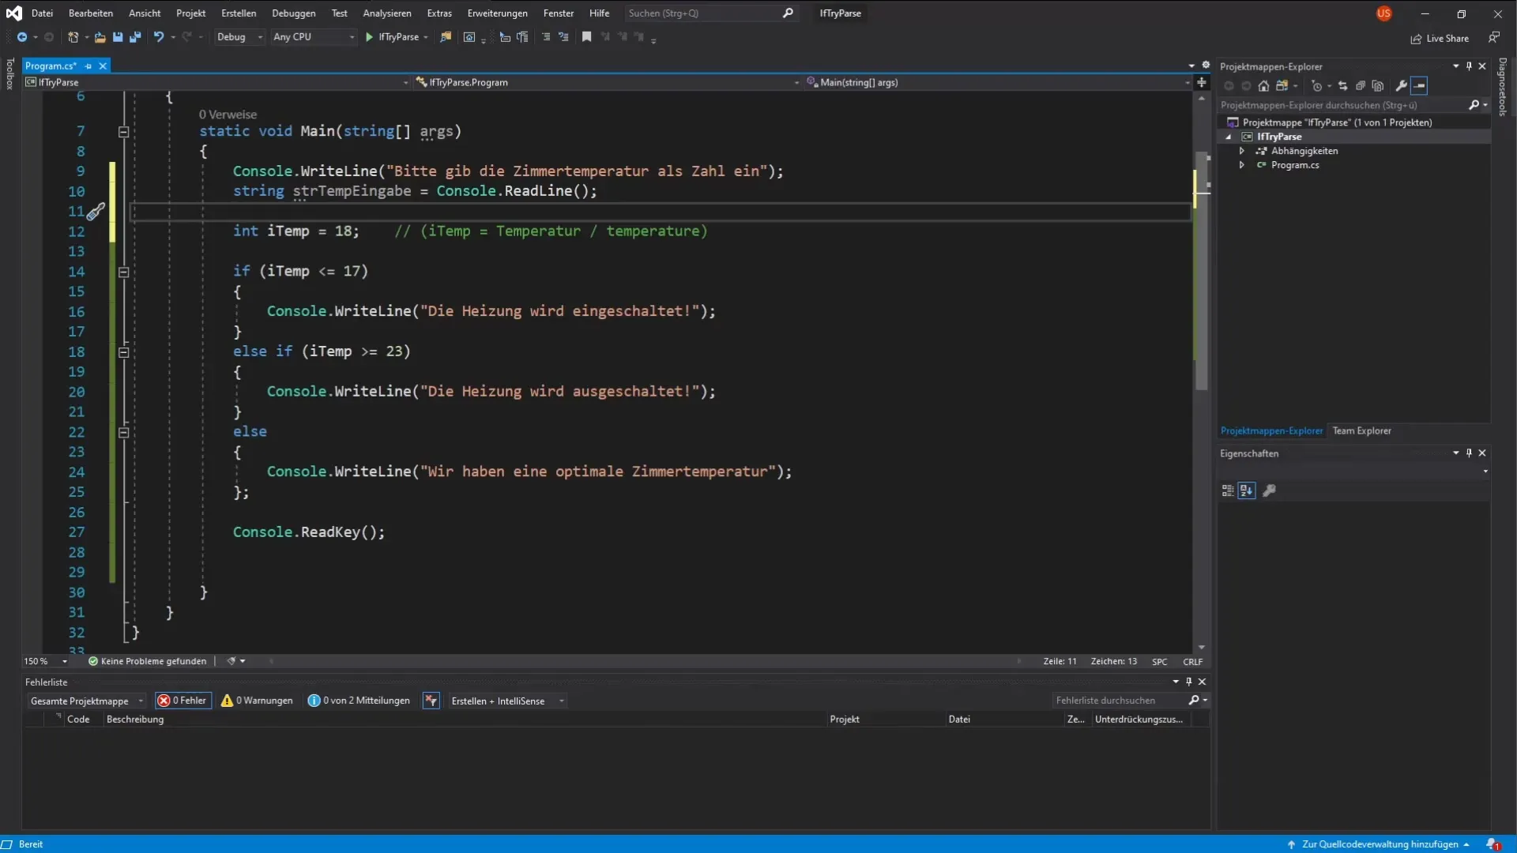Click the Open File folder icon
The width and height of the screenshot is (1517, 853).
(100, 37)
